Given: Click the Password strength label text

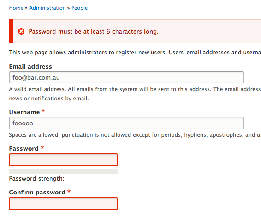Looking at the screenshot, I should pos(36,178).
